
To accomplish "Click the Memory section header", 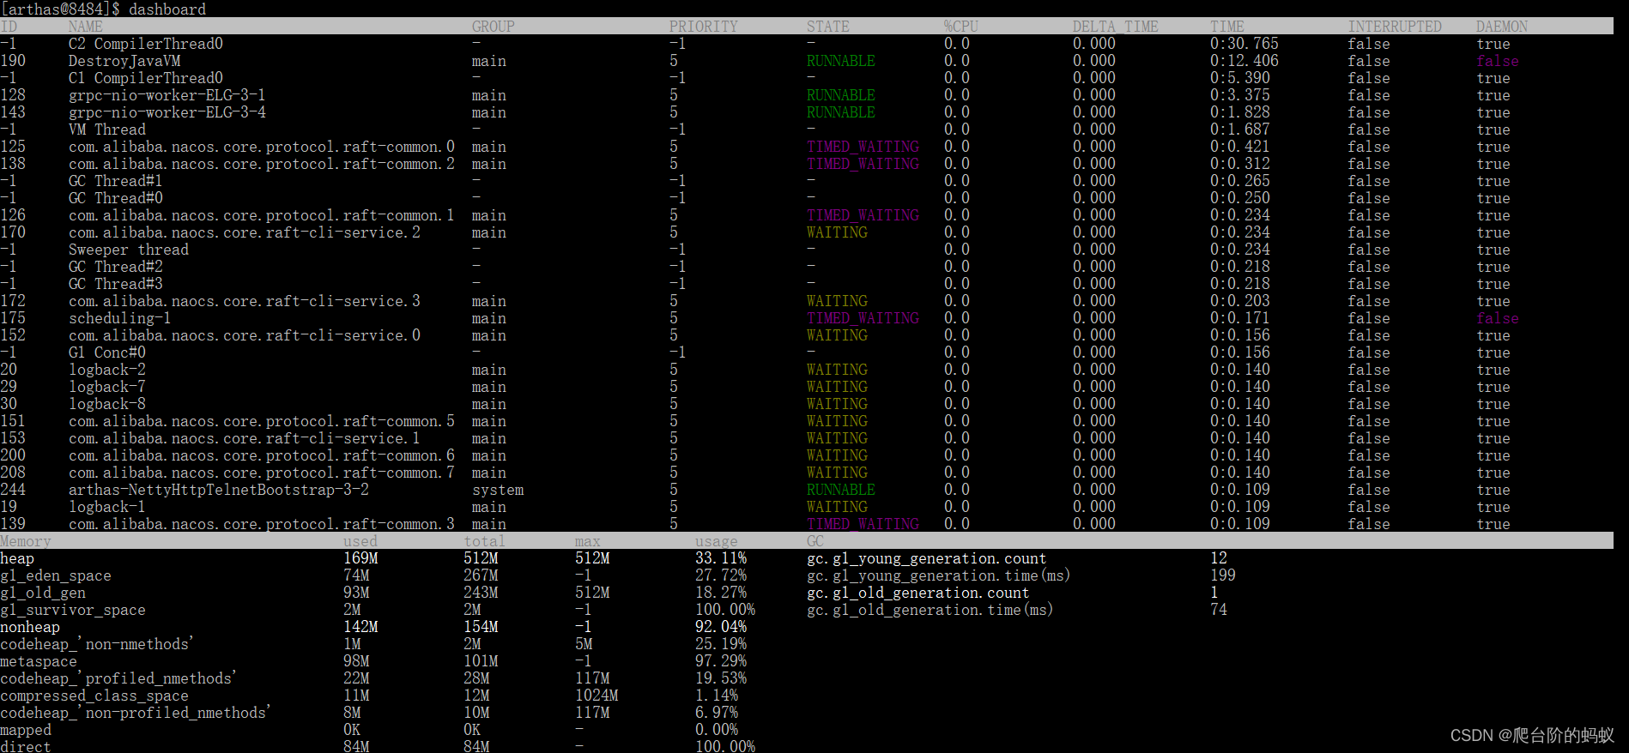I will tap(26, 541).
